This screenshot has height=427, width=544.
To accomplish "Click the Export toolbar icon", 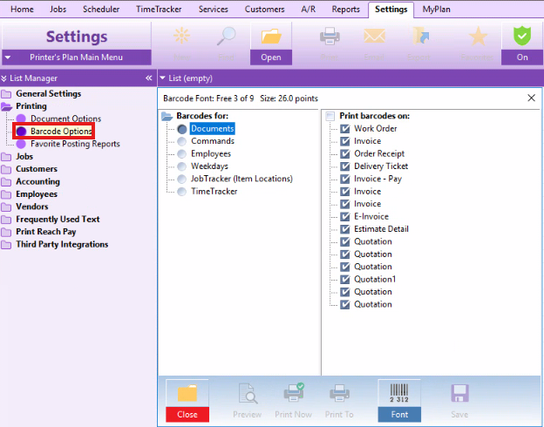I will tap(420, 36).
